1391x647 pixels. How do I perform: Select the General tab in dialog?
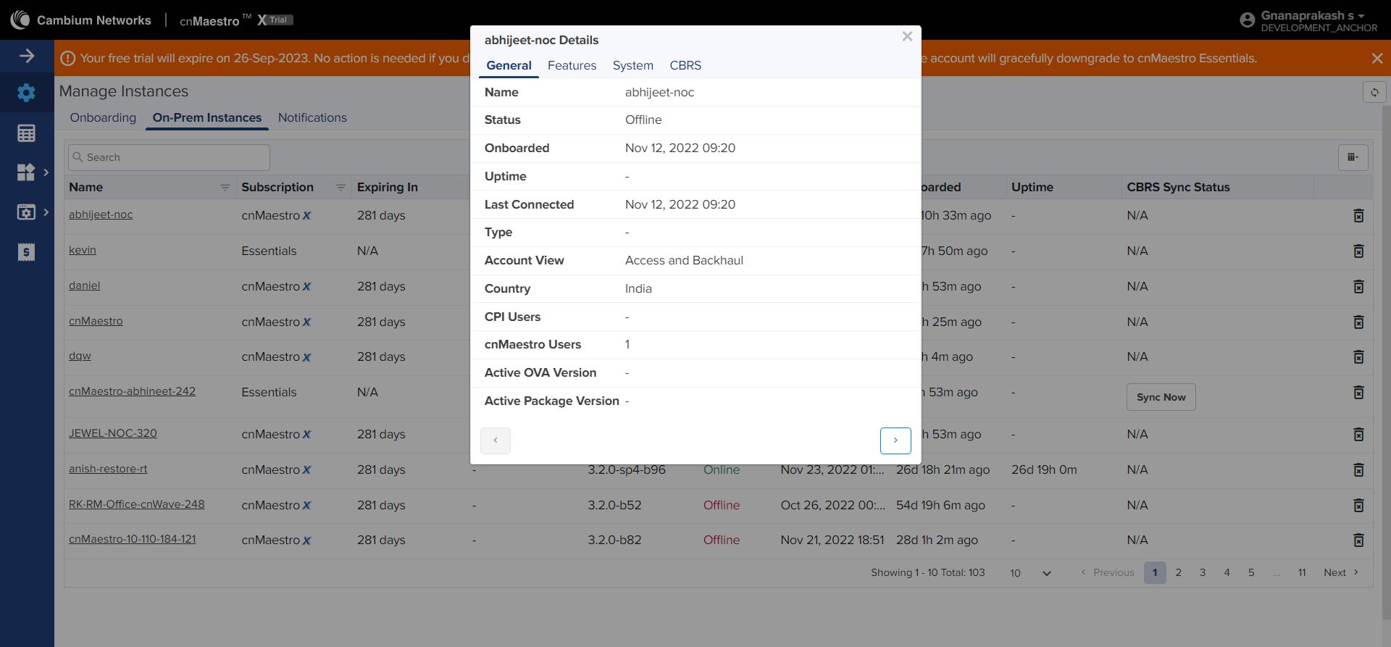click(x=509, y=66)
